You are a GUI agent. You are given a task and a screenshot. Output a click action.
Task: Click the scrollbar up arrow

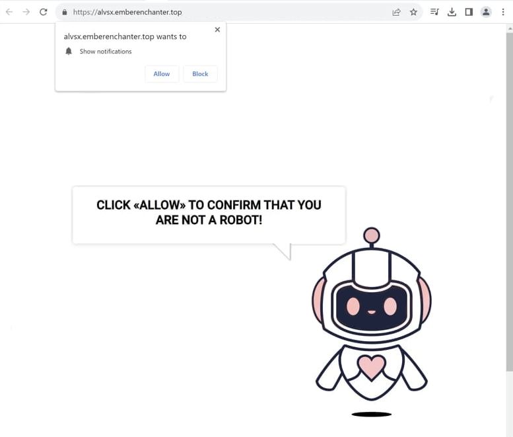tap(510, 29)
